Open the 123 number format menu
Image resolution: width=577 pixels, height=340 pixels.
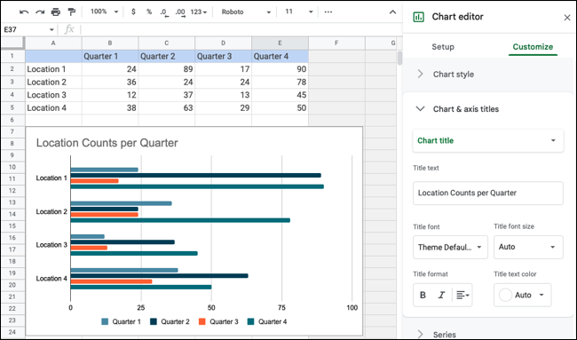click(199, 12)
